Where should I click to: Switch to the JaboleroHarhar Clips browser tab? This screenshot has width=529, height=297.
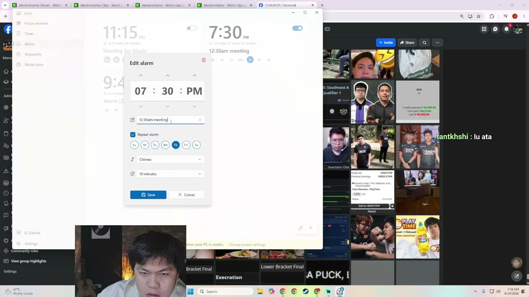[x=102, y=5]
